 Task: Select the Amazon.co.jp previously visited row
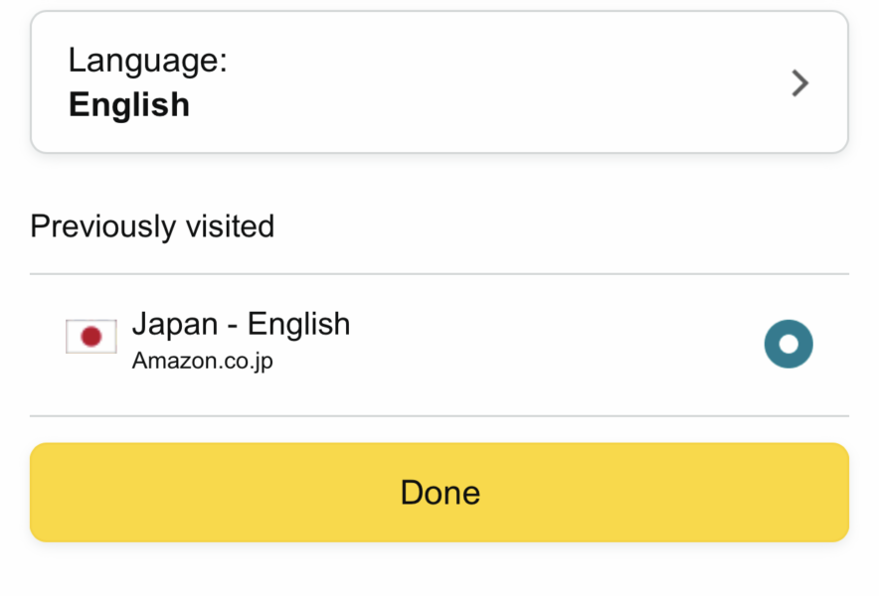tap(439, 345)
